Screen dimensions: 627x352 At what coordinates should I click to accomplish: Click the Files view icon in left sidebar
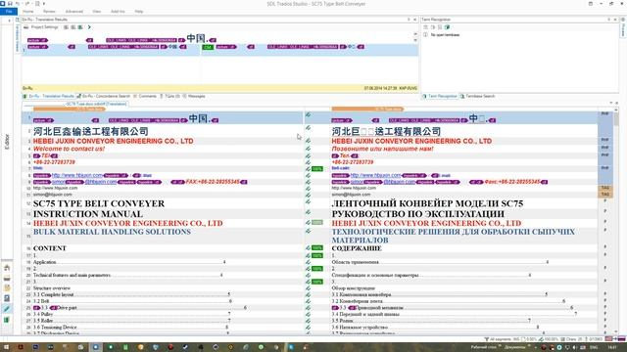(x=7, y=288)
